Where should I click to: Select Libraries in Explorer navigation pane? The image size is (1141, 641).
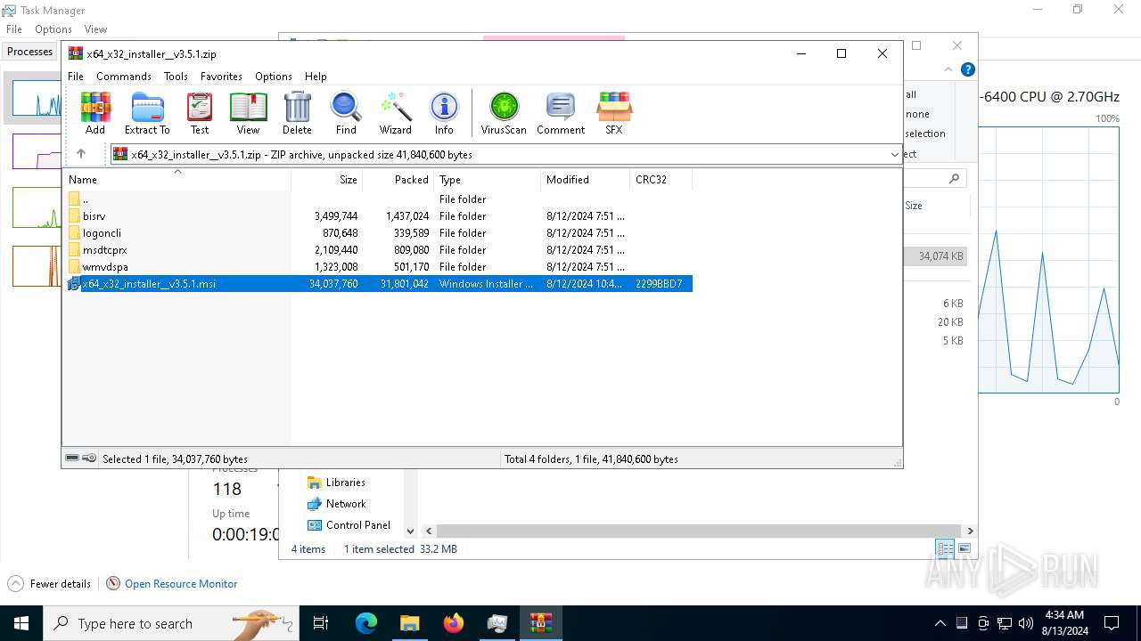(x=336, y=483)
